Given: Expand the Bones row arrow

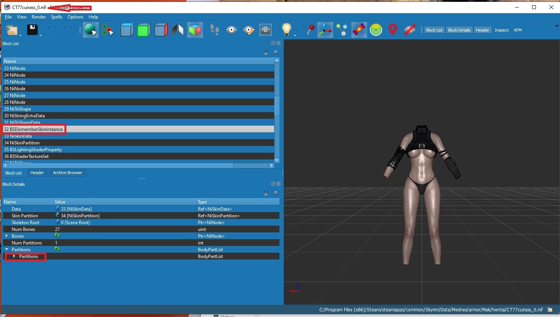Looking at the screenshot, I should click(6, 236).
